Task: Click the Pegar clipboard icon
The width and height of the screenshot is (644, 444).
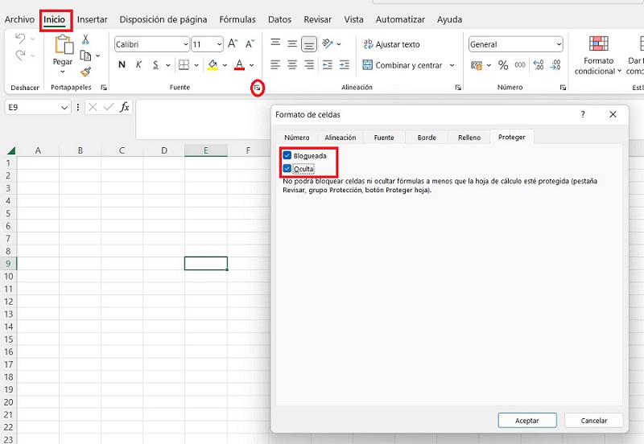Action: tap(64, 44)
